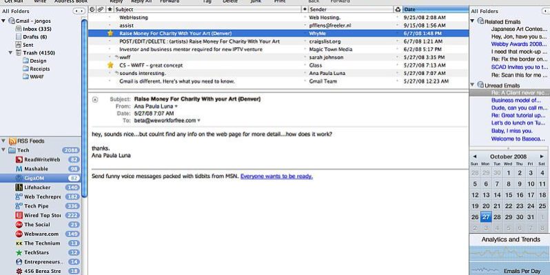The image size is (550, 275).
Task: Sort messages by Date column
Action: (436, 10)
